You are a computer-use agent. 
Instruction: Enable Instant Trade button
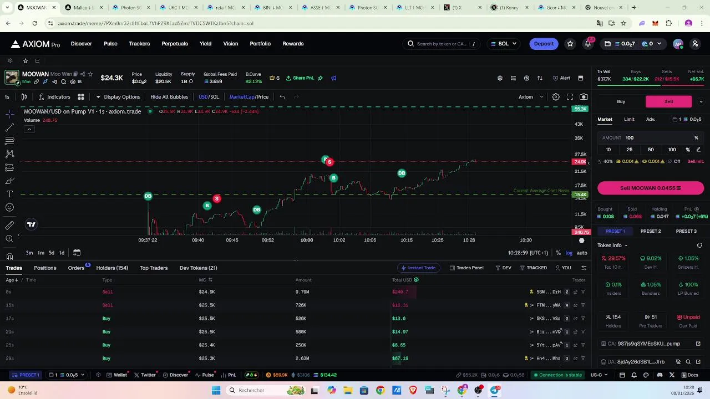click(x=418, y=268)
